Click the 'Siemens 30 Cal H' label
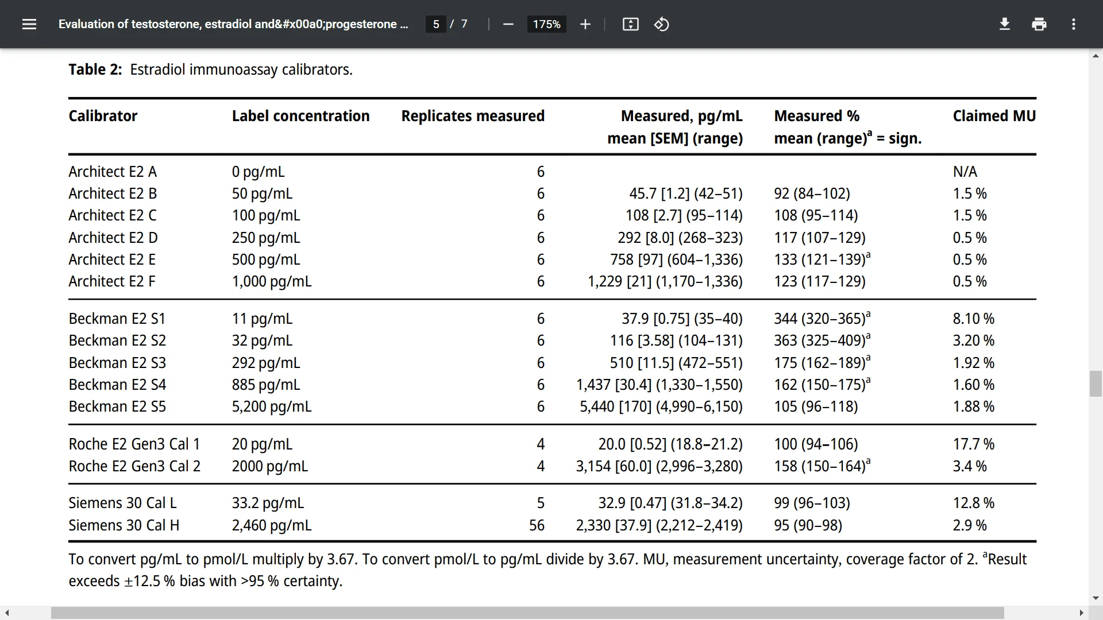 pos(124,525)
